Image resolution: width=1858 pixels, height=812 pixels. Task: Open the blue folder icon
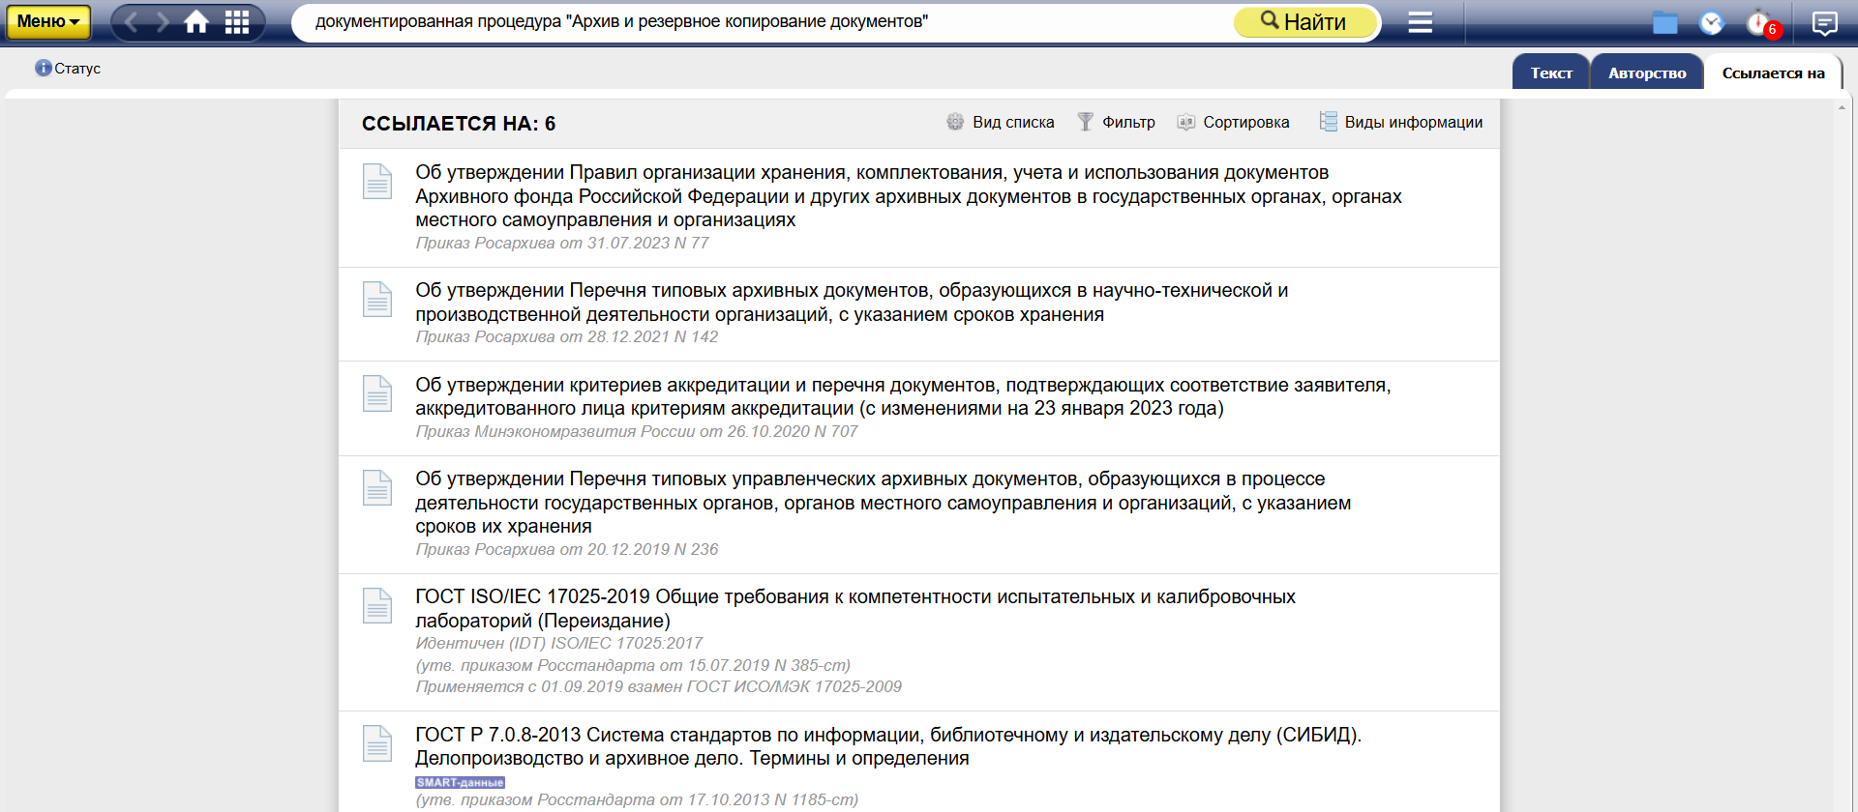click(1664, 22)
